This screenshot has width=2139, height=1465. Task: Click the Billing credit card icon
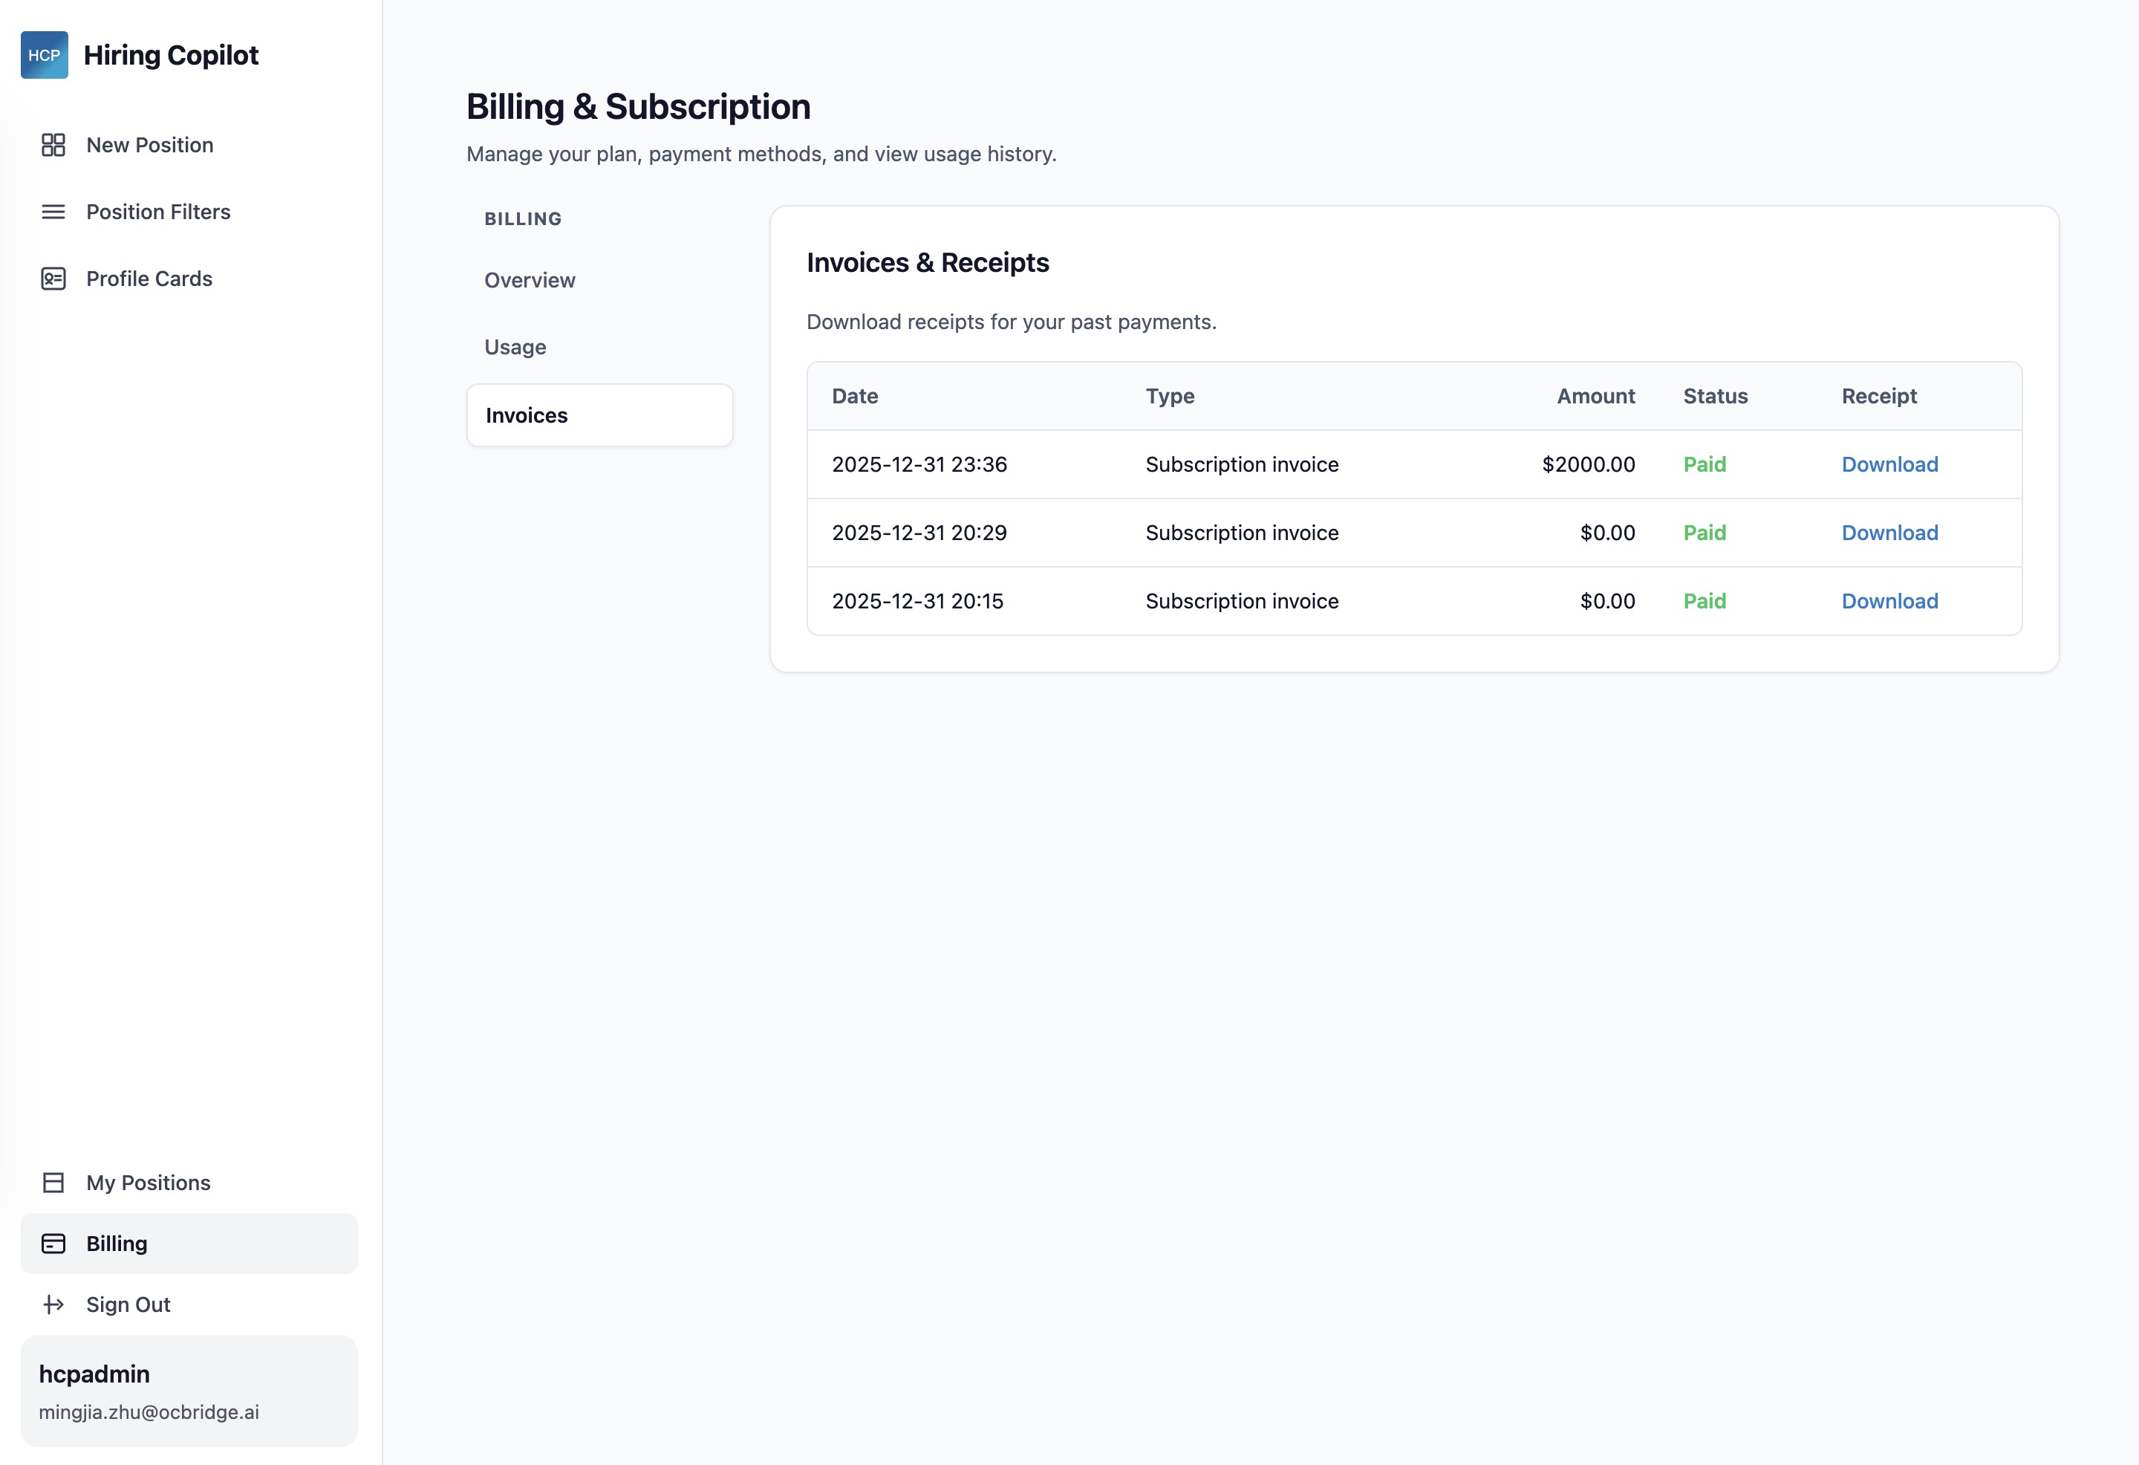coord(53,1243)
